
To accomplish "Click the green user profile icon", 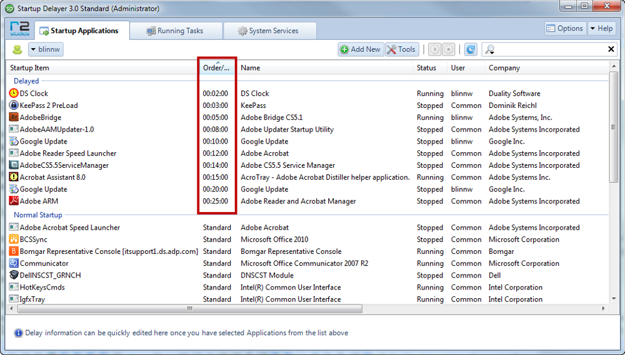I will pyautogui.click(x=17, y=49).
